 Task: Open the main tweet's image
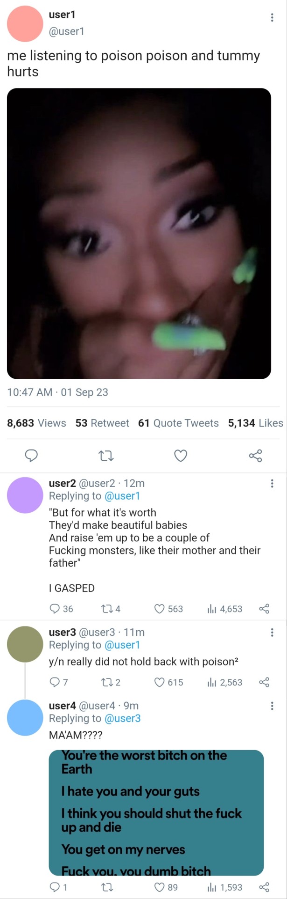coord(139,233)
